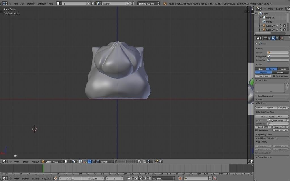
Task: Toggle visibility eye of the second Cube.00 row
Action: (x=277, y=29)
